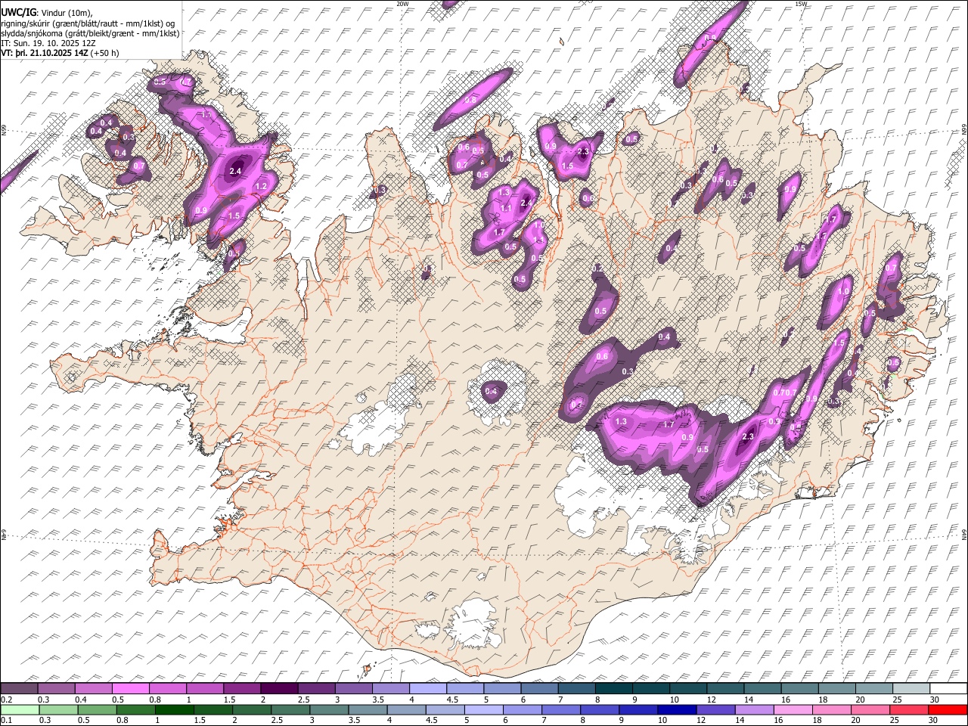Click the "0.1" label on the bottom legend row
Screen dimensions: 968x726
(x=6, y=721)
